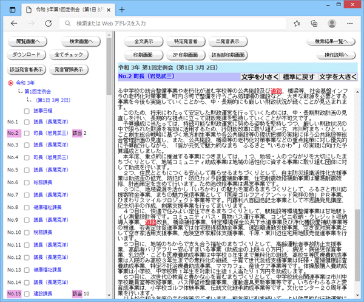This screenshot has height=302, width=364.
Task: Click the content pane scrollbar thumb
Action: (x=358, y=245)
